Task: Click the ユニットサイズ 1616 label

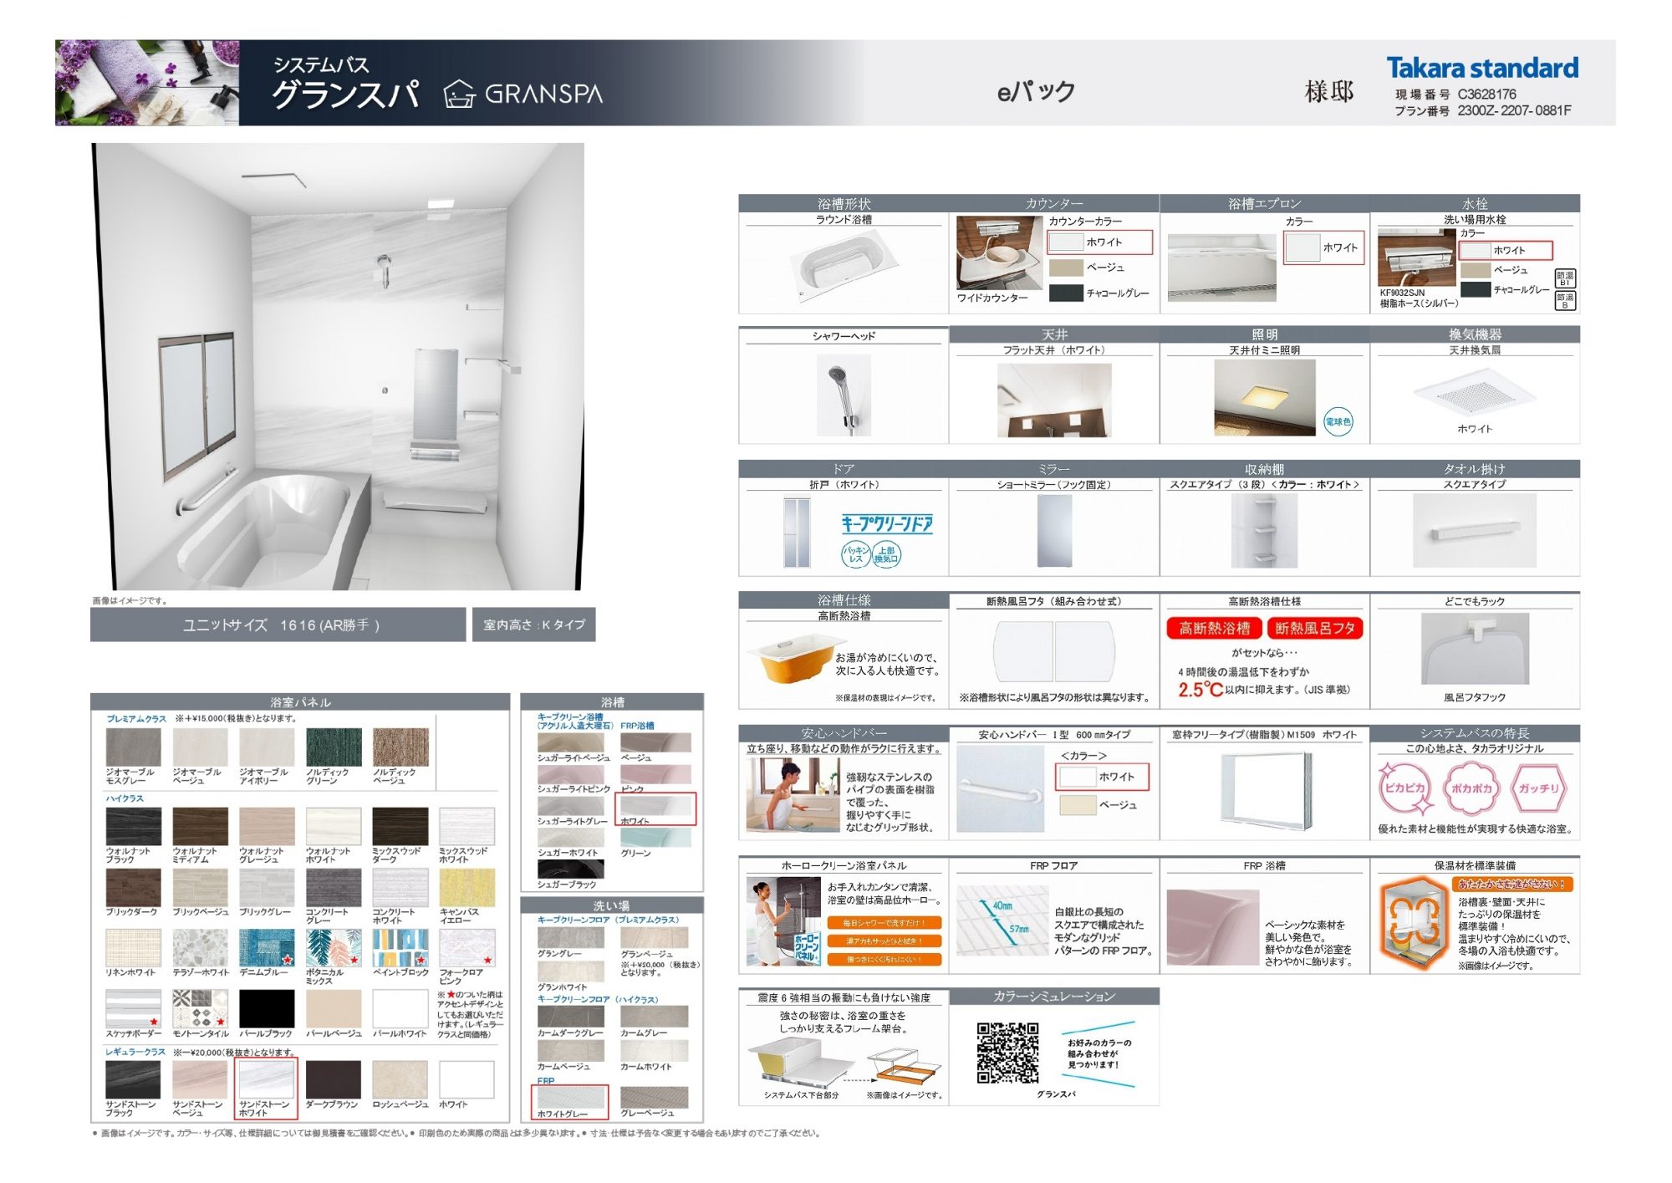Action: 278,625
